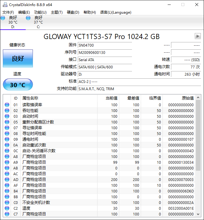Click the status orb for attribute AF
Viewport: 204px width, 220px height.
pyautogui.click(x=7, y=185)
